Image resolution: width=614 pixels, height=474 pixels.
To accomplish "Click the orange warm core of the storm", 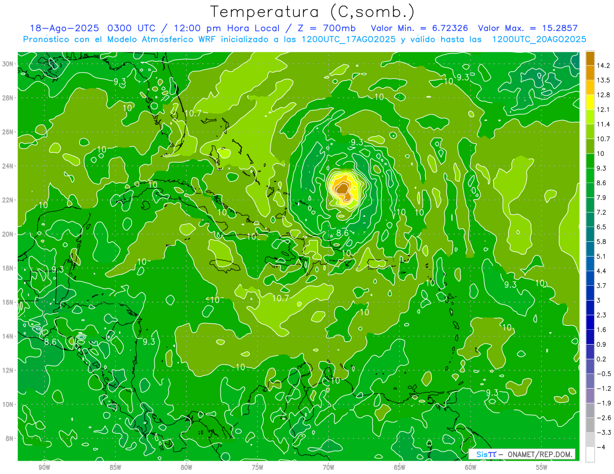I will pyautogui.click(x=342, y=190).
